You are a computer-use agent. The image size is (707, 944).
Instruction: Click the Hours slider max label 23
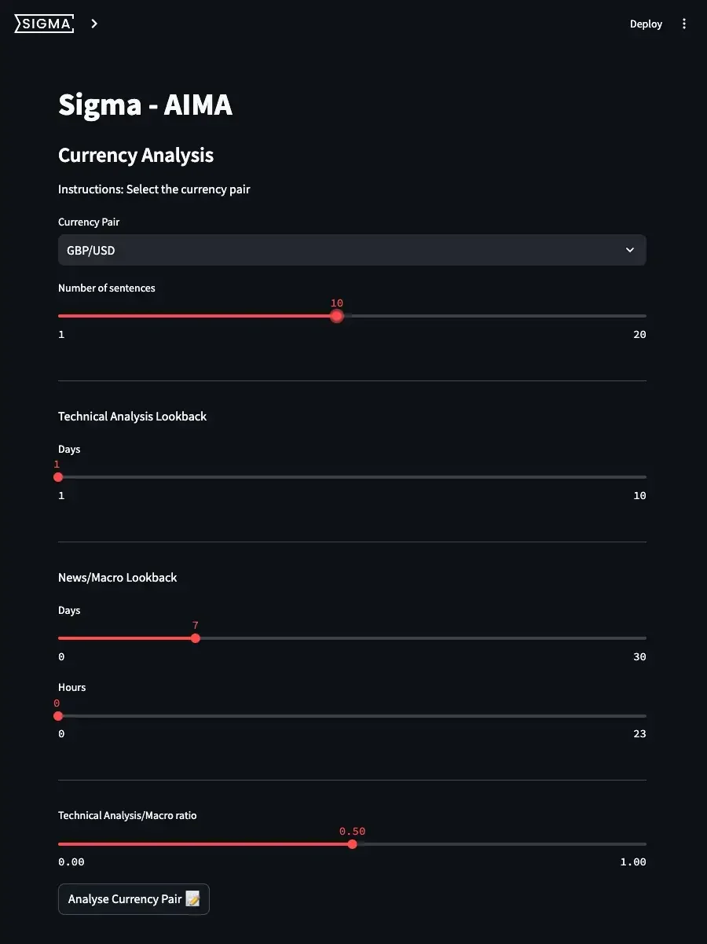tap(639, 734)
